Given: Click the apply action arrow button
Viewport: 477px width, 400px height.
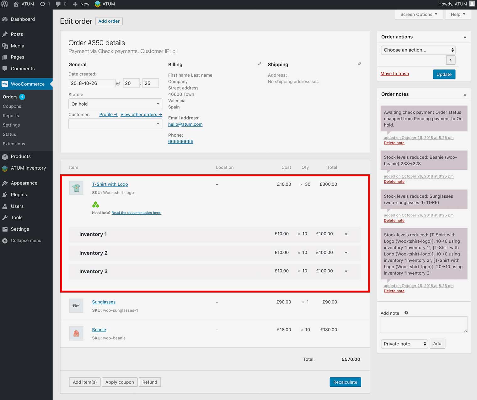Looking at the screenshot, I should (451, 60).
